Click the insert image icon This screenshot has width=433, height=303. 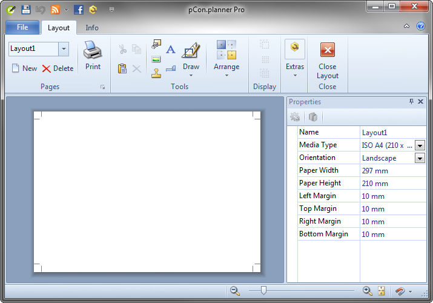pyautogui.click(x=156, y=59)
